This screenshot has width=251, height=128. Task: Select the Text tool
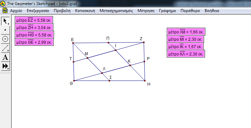tap(5, 57)
